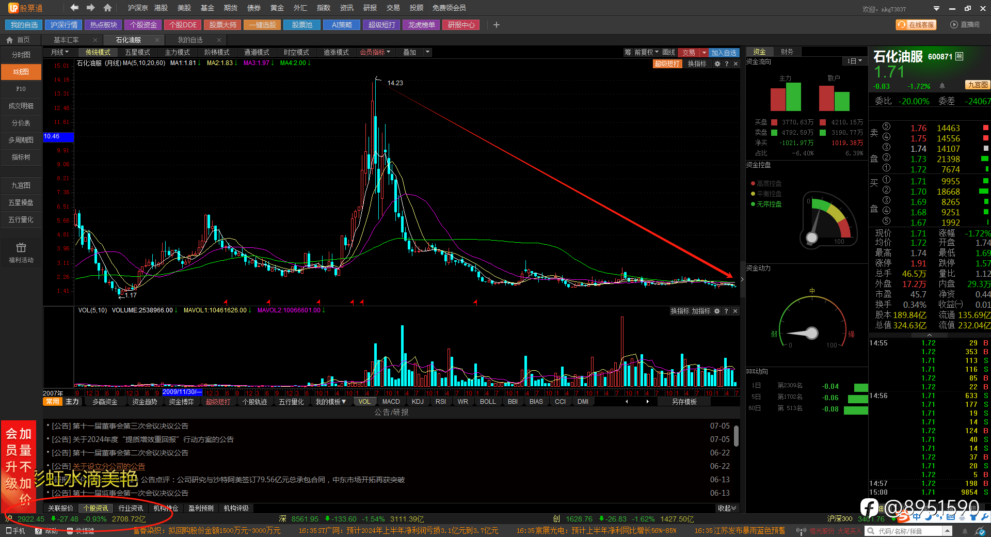Expand the collapsed right-side panel arrow

point(742,279)
